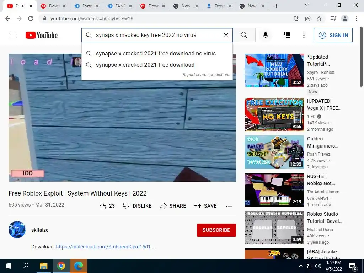Open the tab search chevron
Screen dimensions: 364x273
point(307,5)
